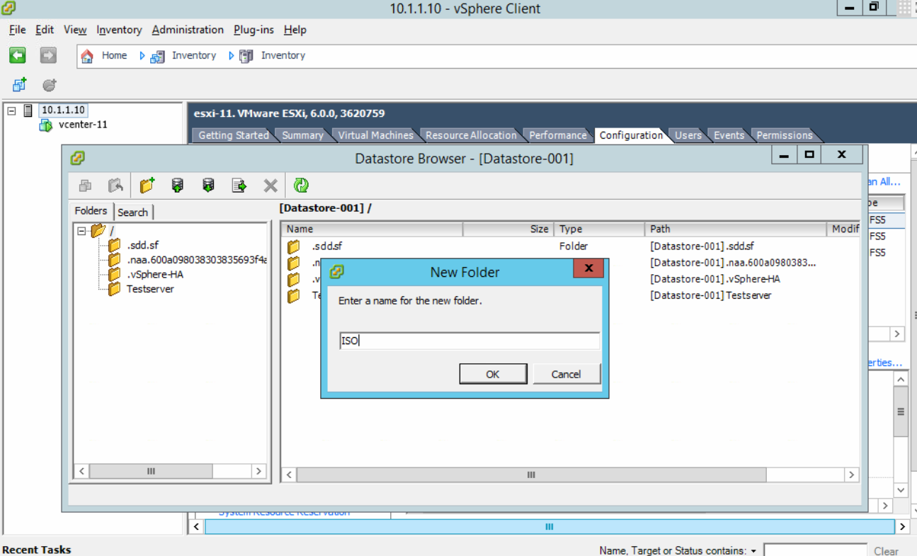Click the green refresh icon in Datastore Browser
This screenshot has width=917, height=556.
pos(301,186)
